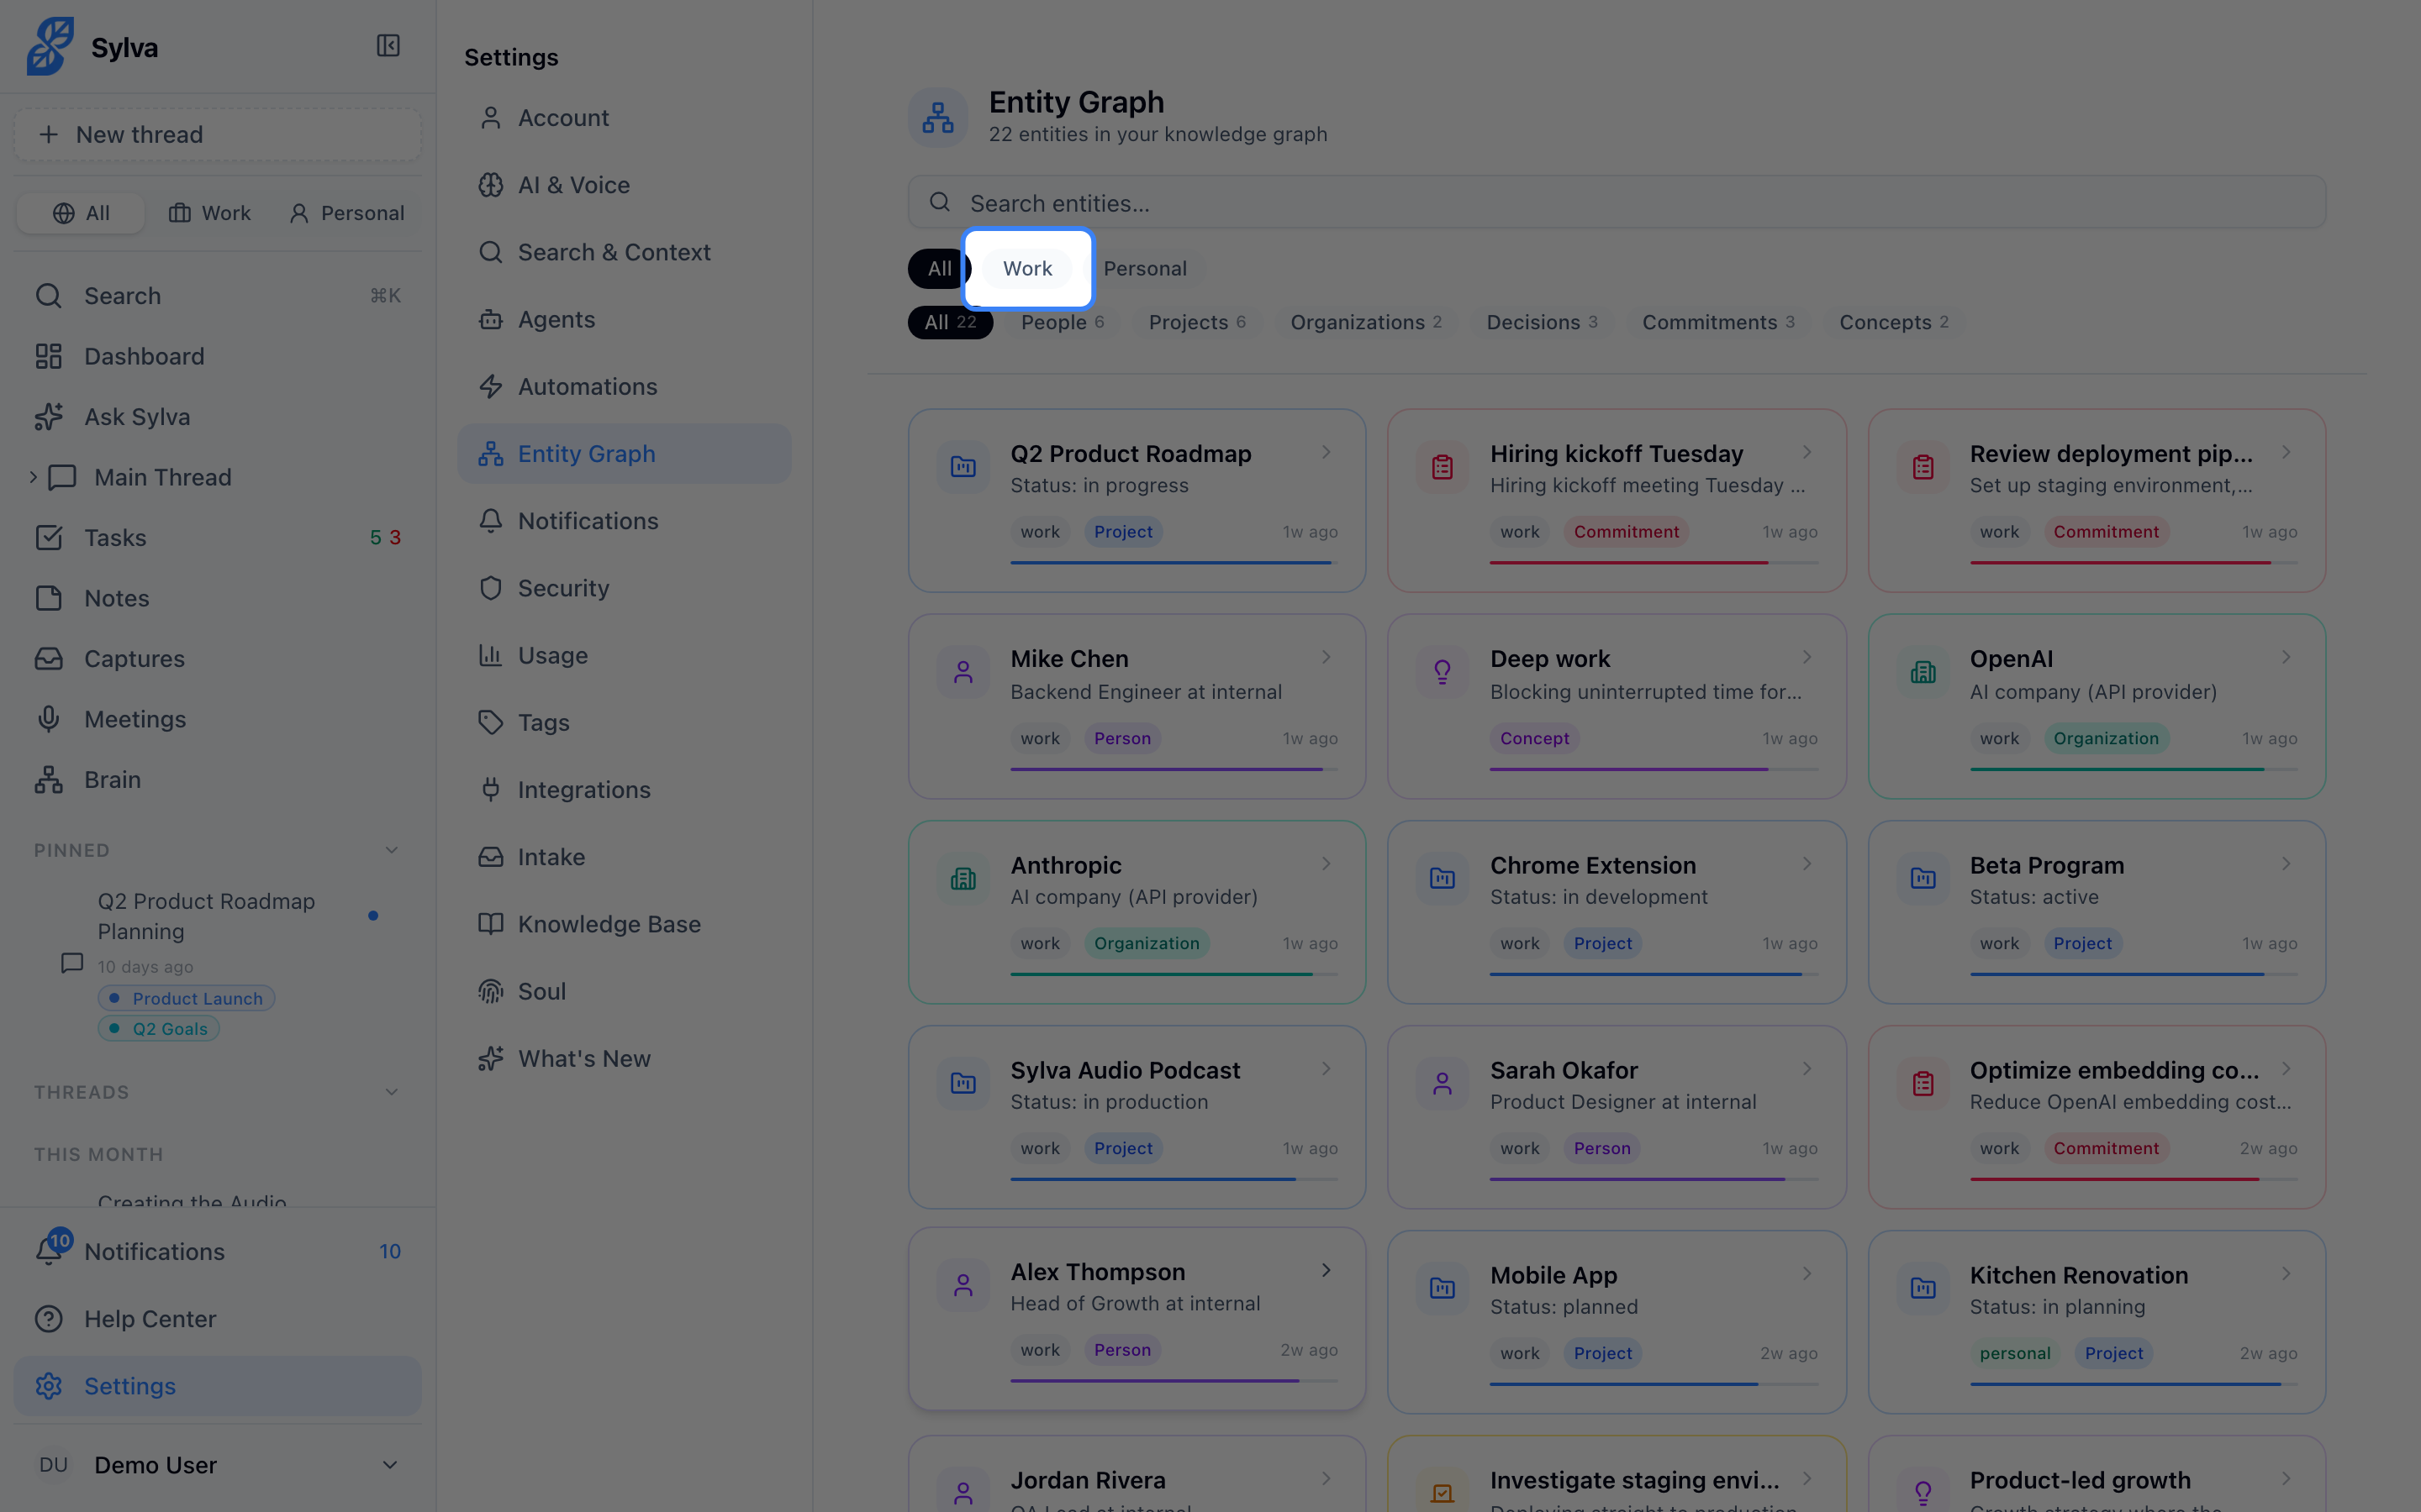Switch sidebar scope to All

[81, 213]
